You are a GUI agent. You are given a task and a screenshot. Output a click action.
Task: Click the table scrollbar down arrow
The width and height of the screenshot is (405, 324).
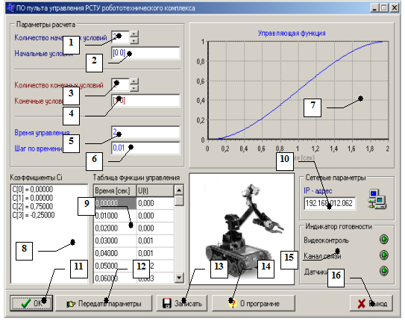pos(179,278)
